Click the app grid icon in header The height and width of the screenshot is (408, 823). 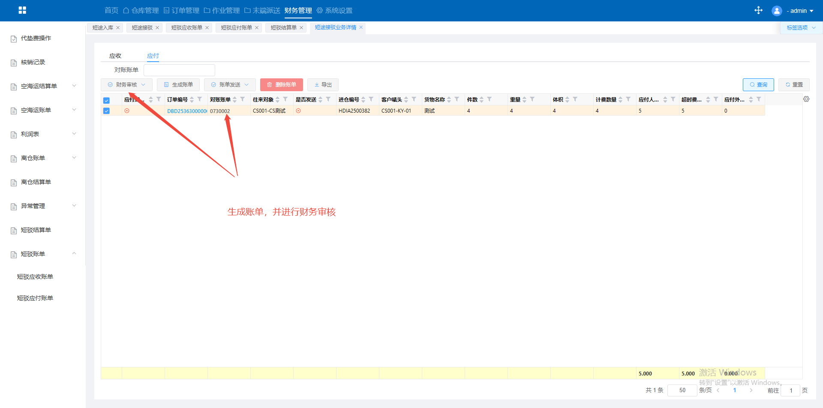point(22,10)
